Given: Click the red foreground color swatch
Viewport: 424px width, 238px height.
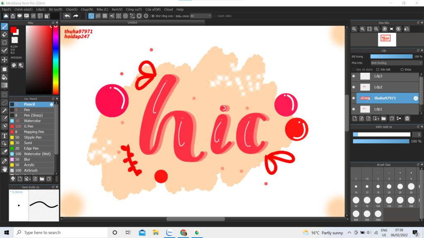Looking at the screenshot, I should 13,30.
